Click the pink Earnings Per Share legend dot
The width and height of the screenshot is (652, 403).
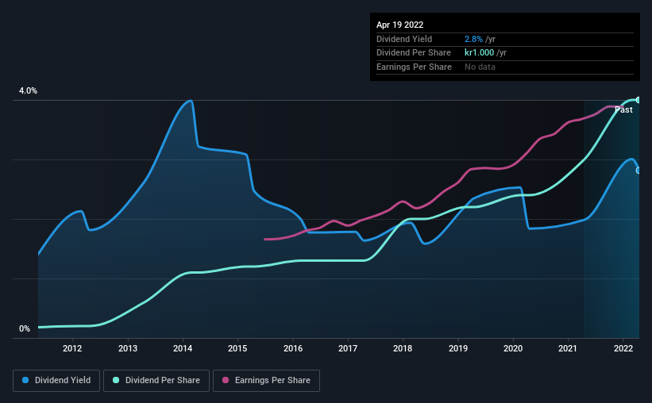[226, 380]
